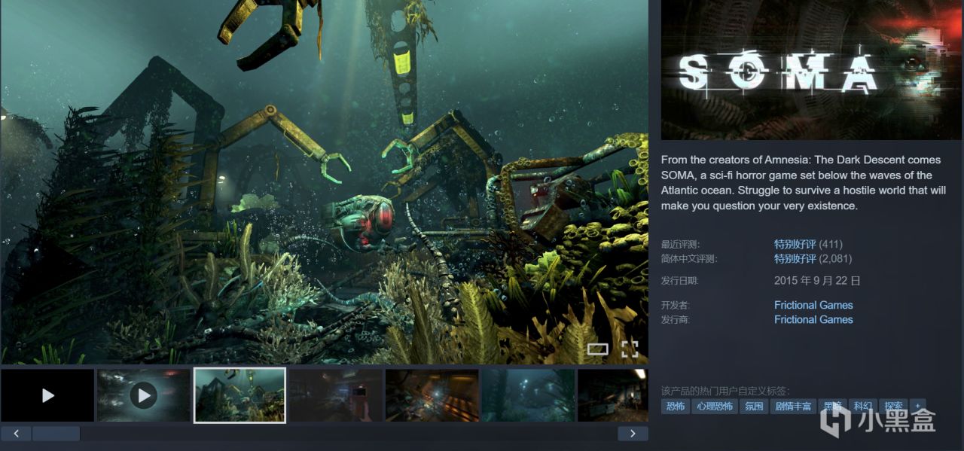964x451 pixels.
Task: Open the partially visible last screenshot thumbnail
Action: [612, 395]
